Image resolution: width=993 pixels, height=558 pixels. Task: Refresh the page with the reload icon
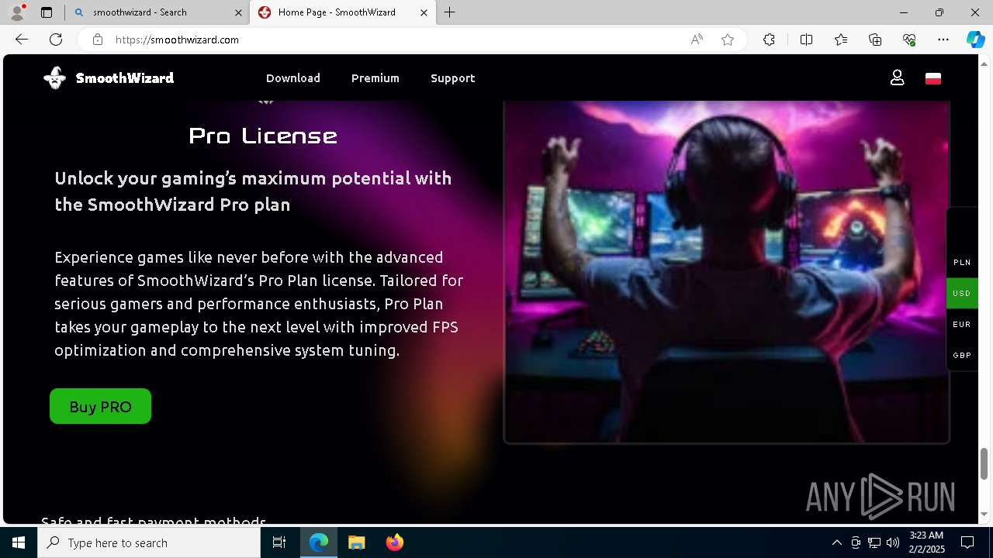56,40
